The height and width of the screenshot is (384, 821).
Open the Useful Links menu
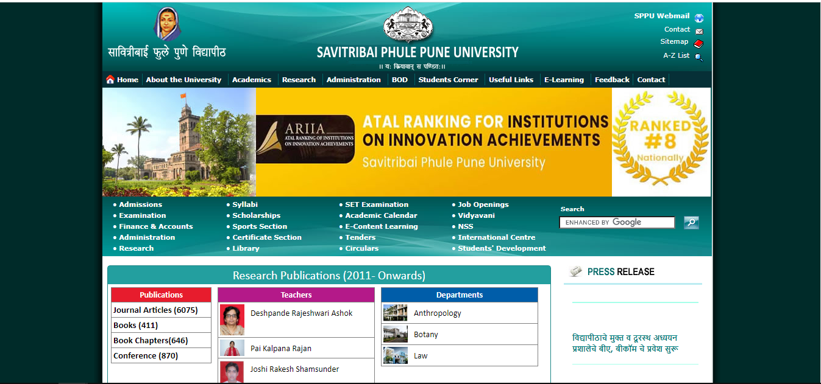tap(511, 80)
